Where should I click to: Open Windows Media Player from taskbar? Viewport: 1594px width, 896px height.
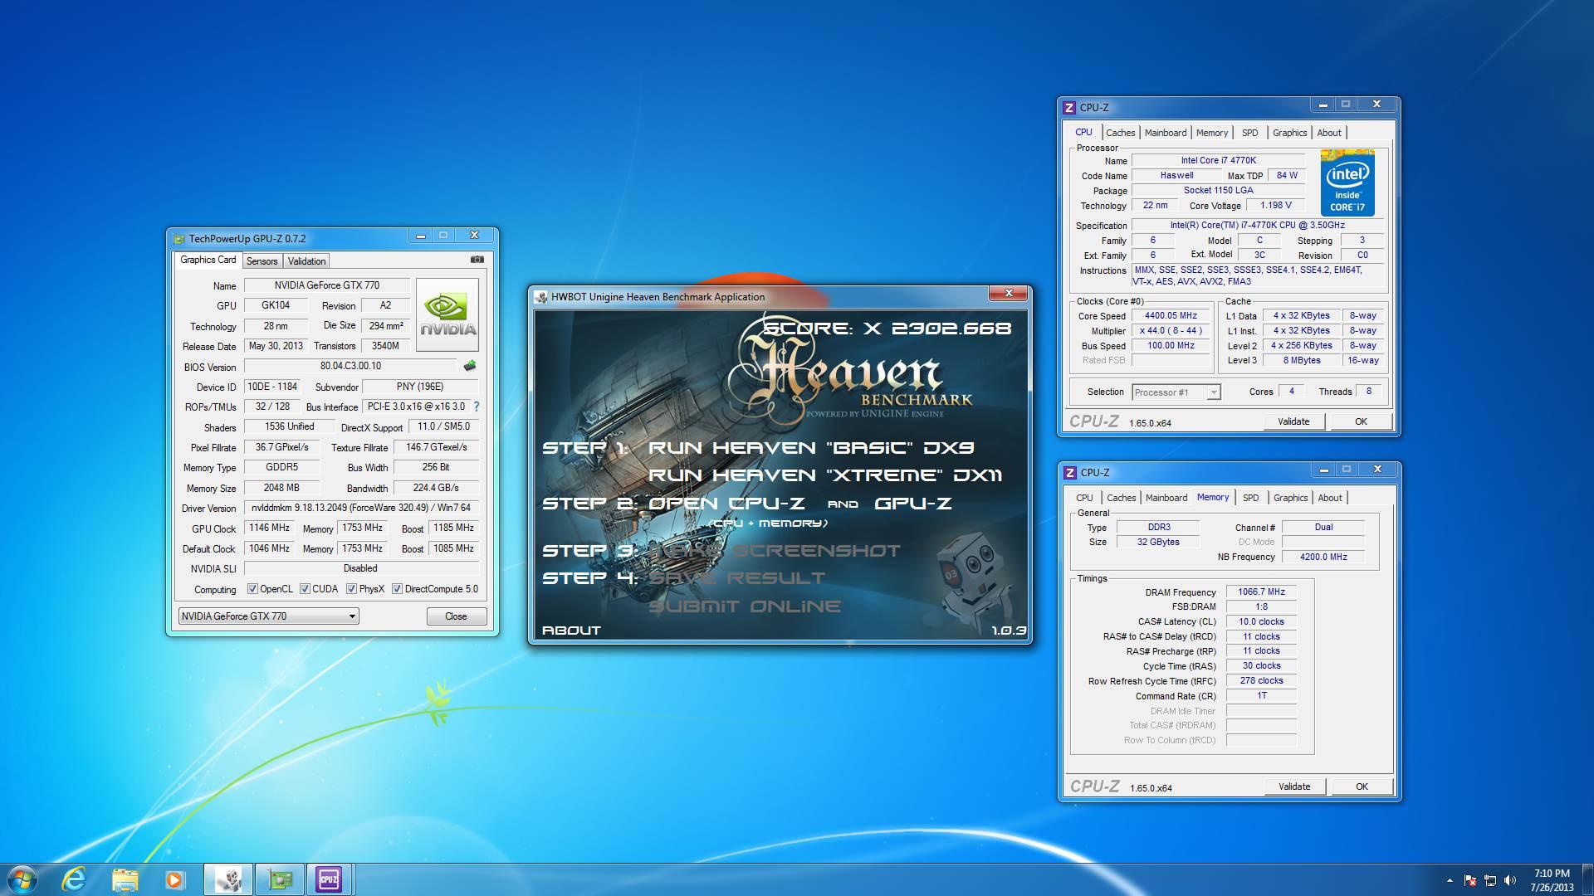(174, 879)
